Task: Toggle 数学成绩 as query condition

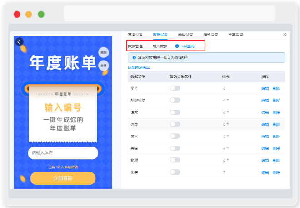Action: 175,100
